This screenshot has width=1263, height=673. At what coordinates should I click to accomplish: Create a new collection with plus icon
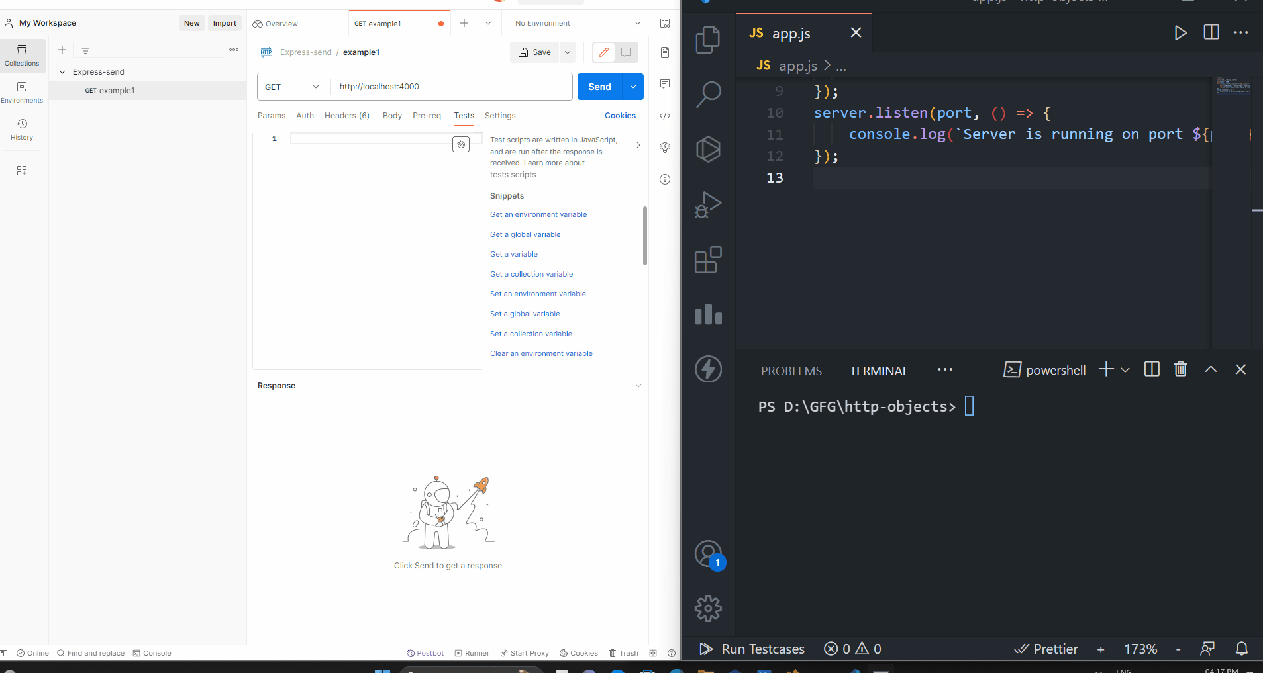tap(62, 50)
